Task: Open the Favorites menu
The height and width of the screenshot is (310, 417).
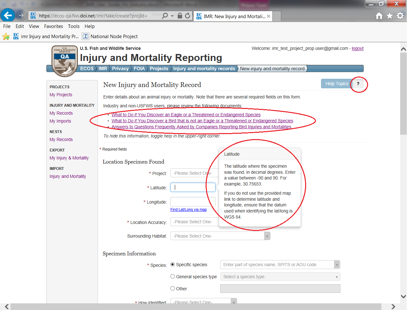Action: click(53, 26)
